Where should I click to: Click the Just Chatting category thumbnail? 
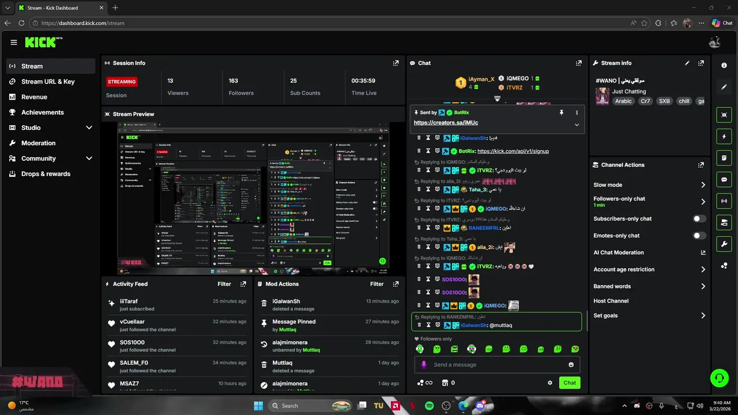click(603, 96)
